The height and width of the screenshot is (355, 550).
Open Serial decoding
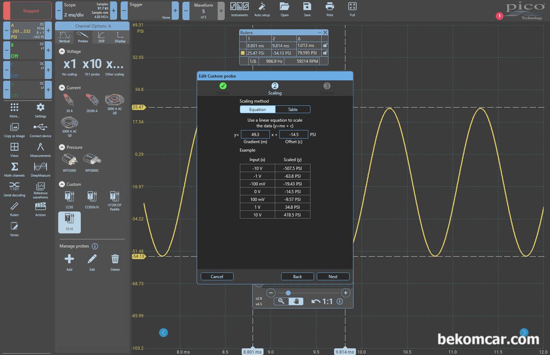(x=15, y=189)
